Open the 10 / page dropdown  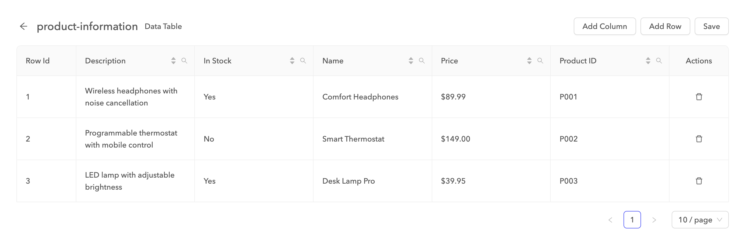(700, 219)
